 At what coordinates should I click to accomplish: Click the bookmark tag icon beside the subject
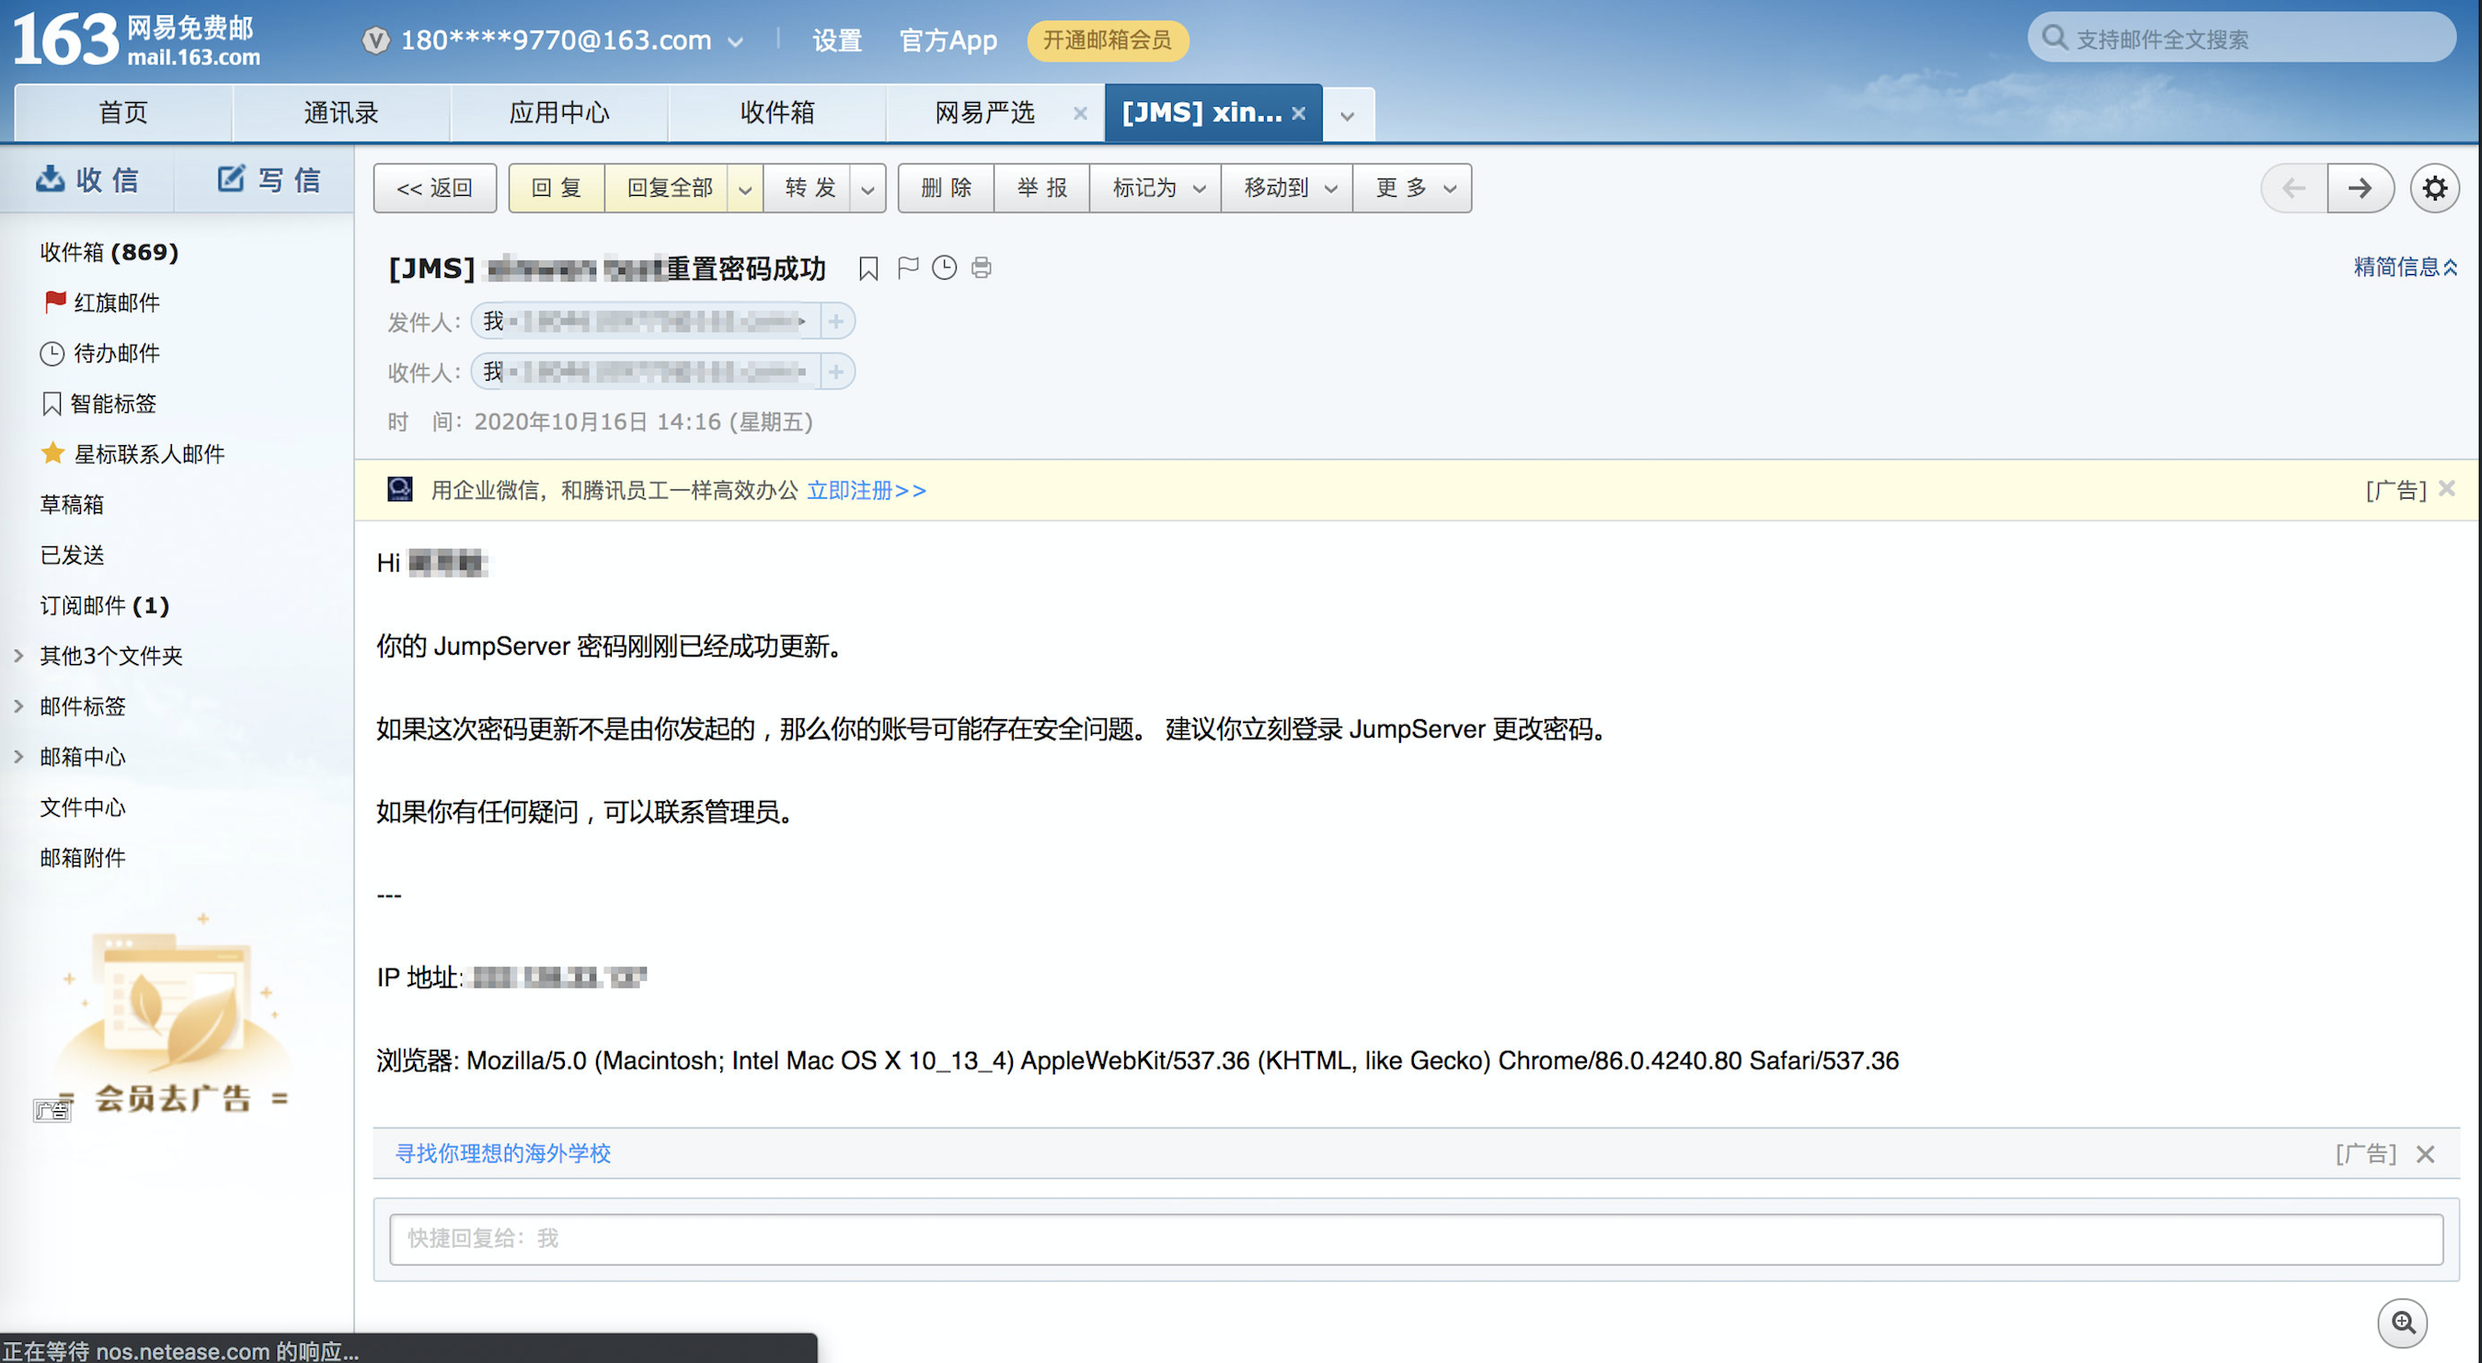pos(868,269)
